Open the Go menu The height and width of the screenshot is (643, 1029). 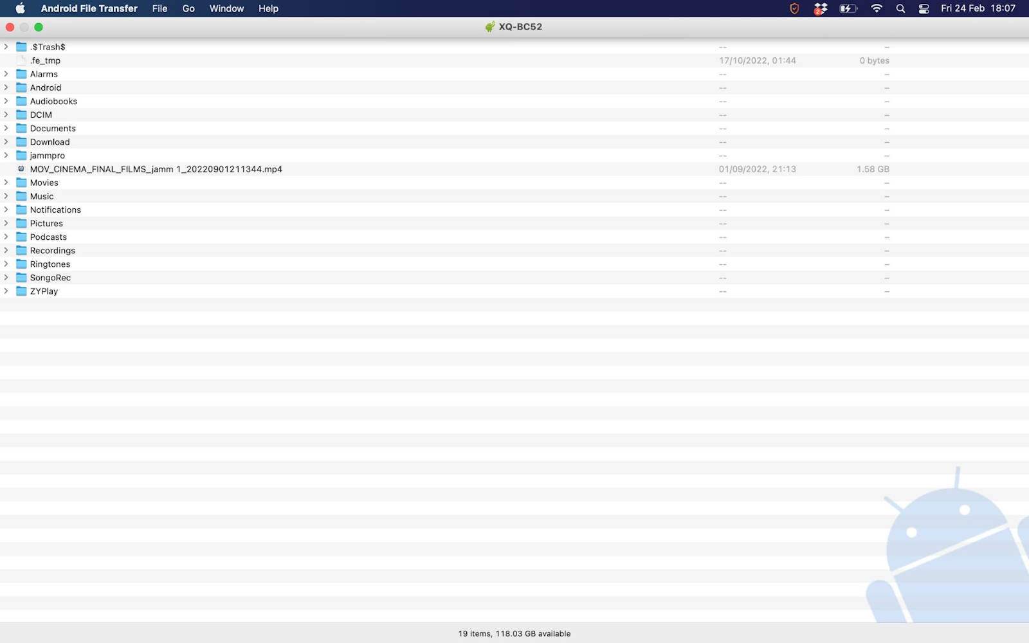pos(188,8)
